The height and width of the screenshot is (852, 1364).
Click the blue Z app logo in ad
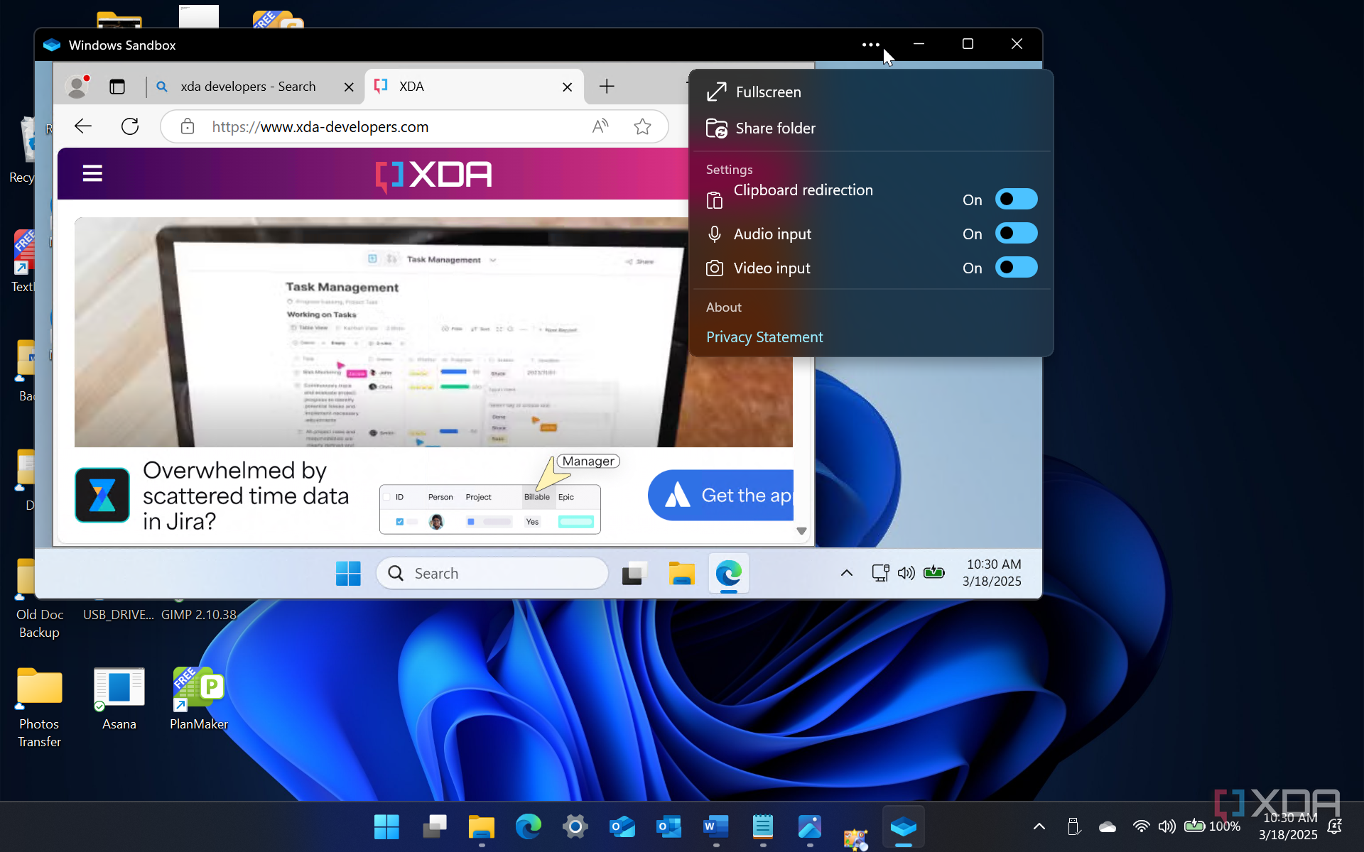102,496
